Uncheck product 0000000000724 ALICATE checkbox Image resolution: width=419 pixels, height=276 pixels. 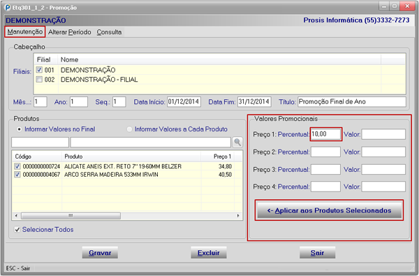(x=17, y=166)
